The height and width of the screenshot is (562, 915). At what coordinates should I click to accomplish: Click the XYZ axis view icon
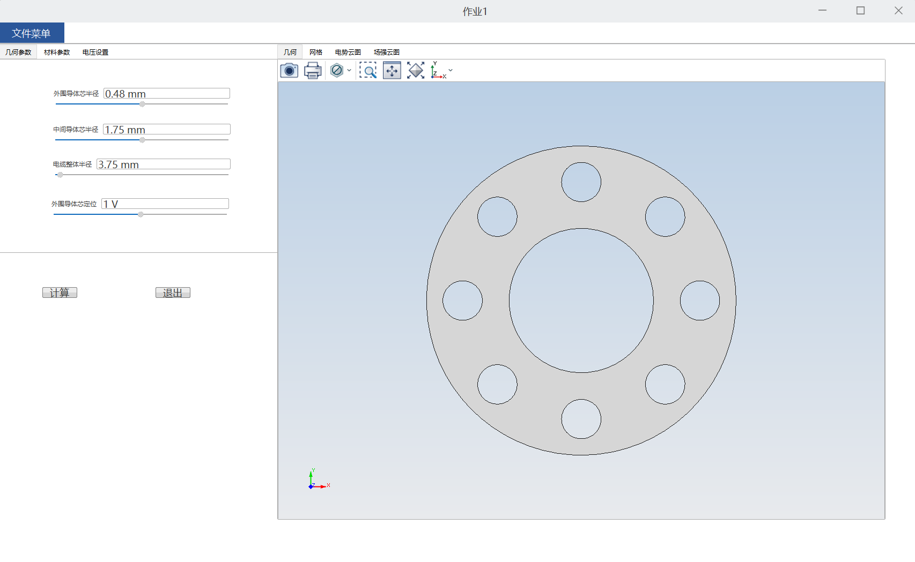pos(438,70)
